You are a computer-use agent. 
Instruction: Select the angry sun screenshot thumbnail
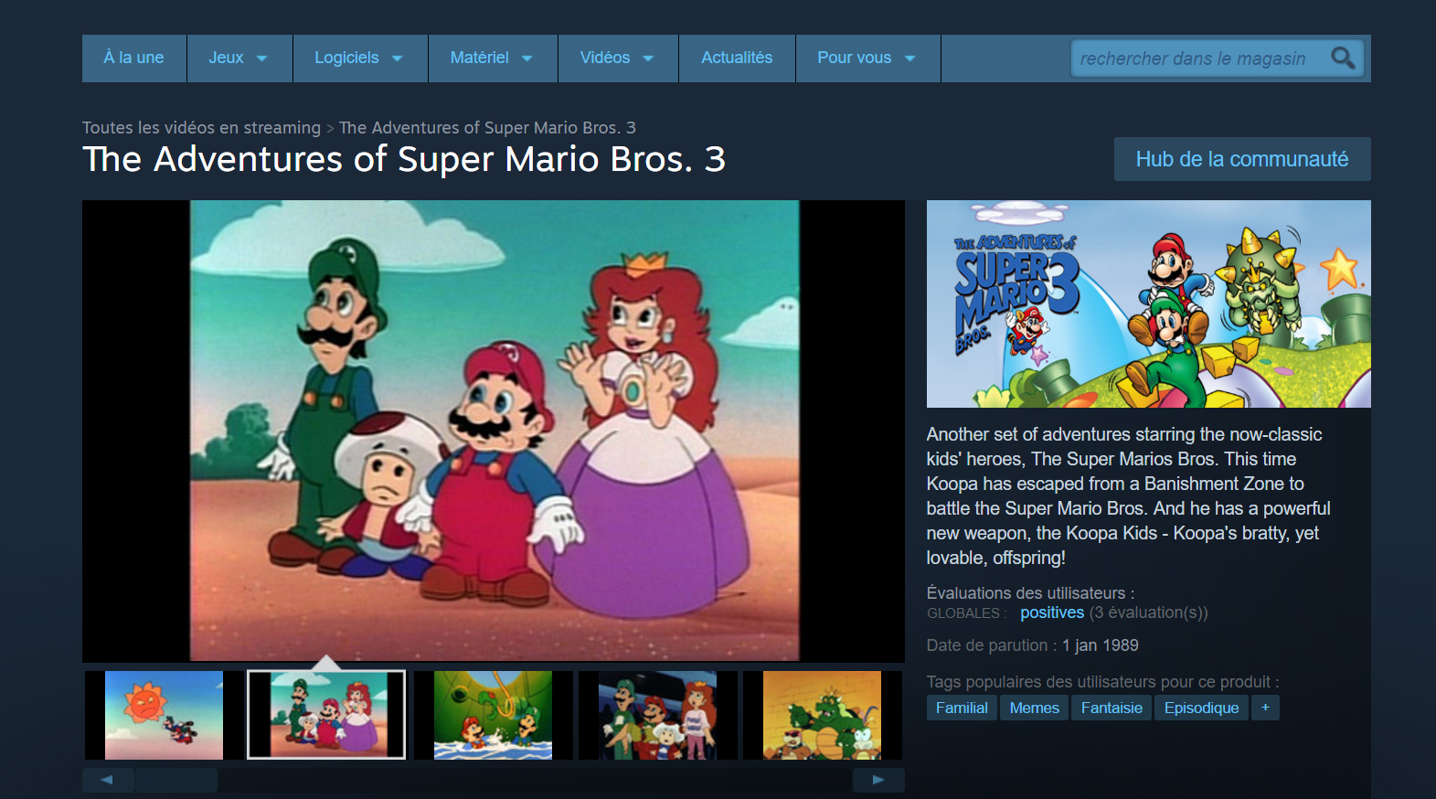tap(164, 715)
